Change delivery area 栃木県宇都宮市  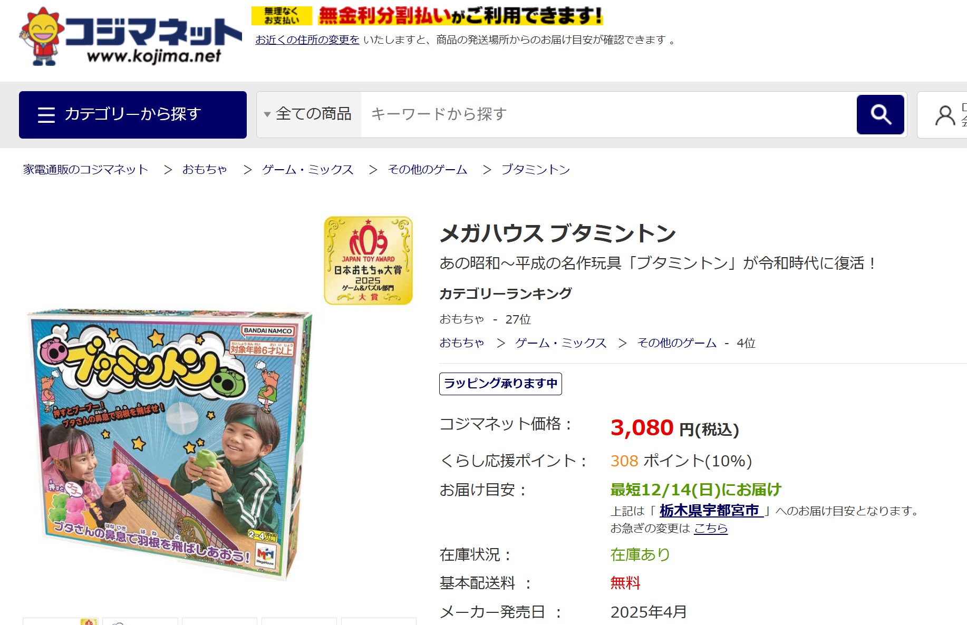(x=711, y=510)
